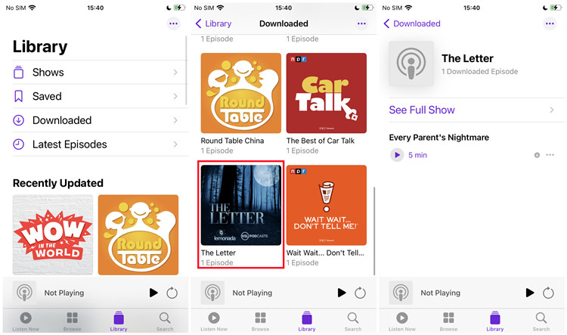Switch to Search tab in The Letter screen

[x=541, y=321]
